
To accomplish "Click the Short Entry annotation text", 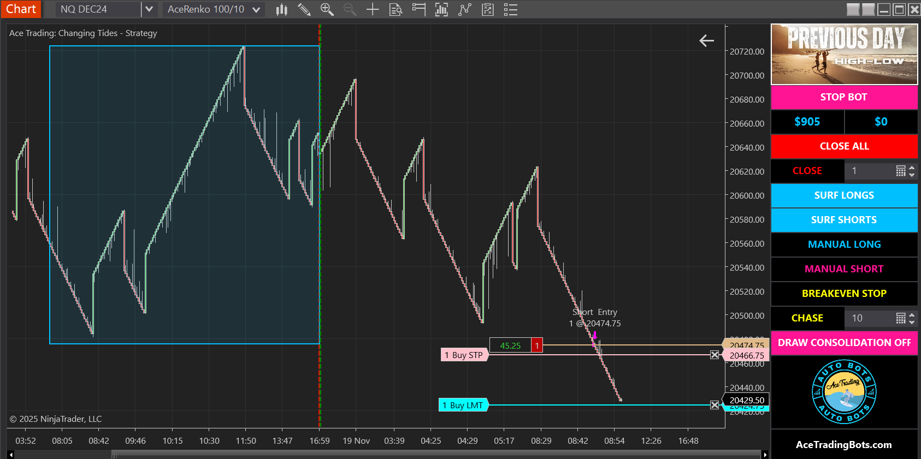I will 595,312.
